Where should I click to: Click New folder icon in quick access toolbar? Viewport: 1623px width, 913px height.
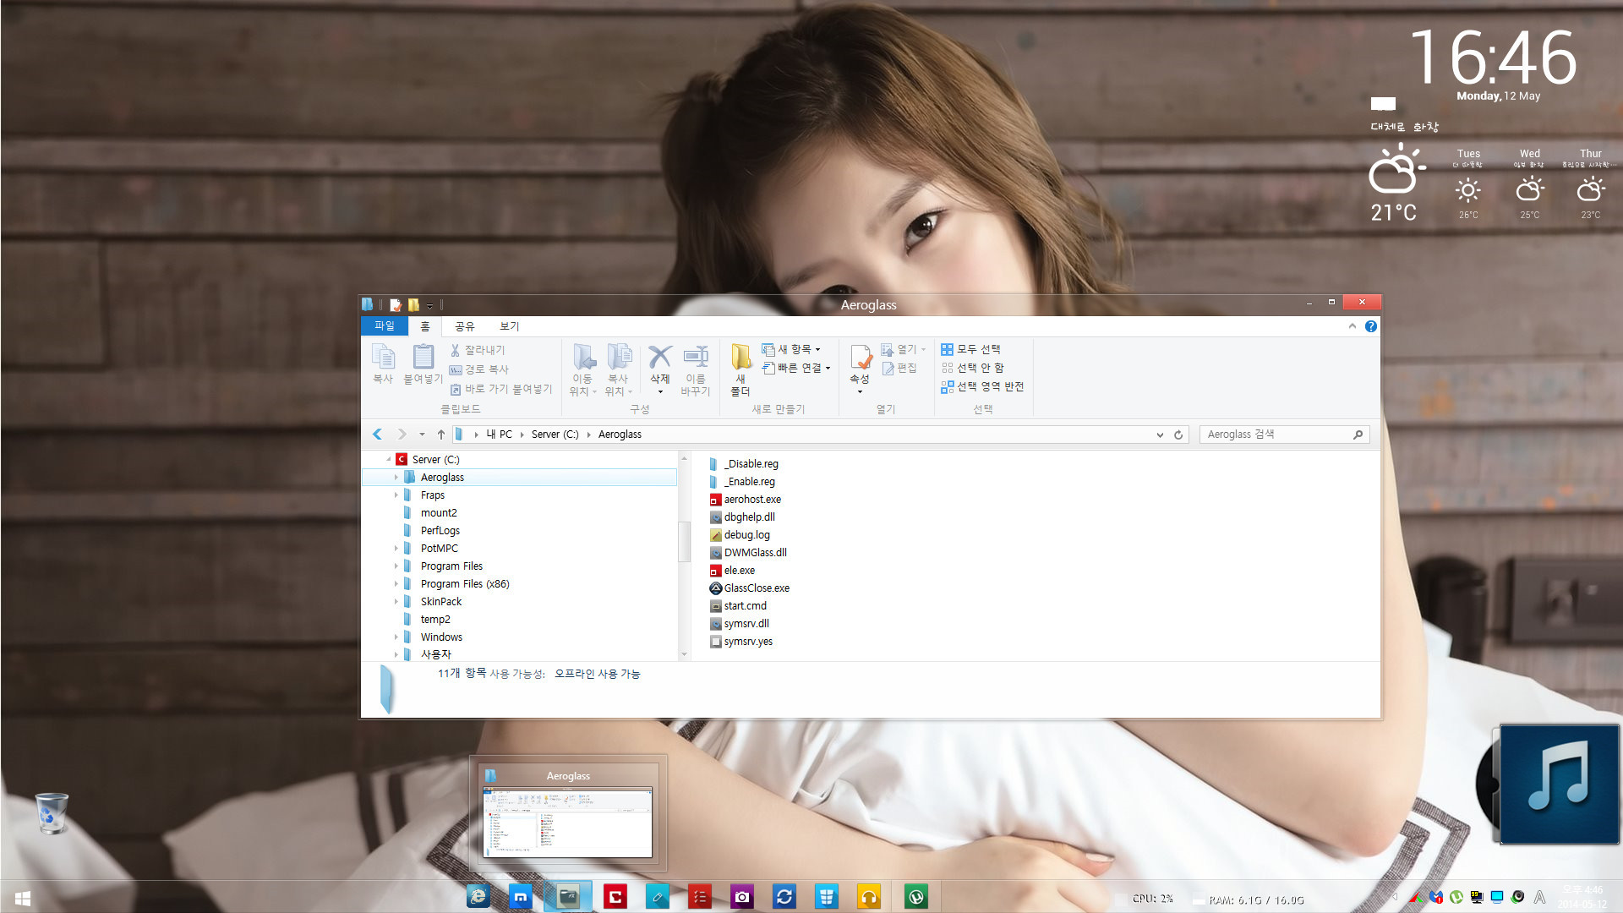tap(413, 305)
